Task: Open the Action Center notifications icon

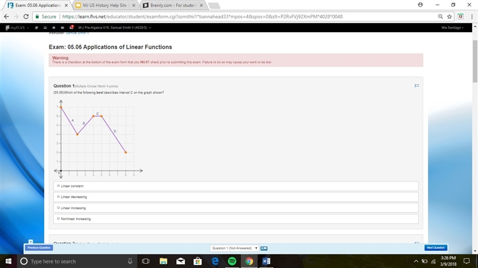Action: click(x=467, y=261)
